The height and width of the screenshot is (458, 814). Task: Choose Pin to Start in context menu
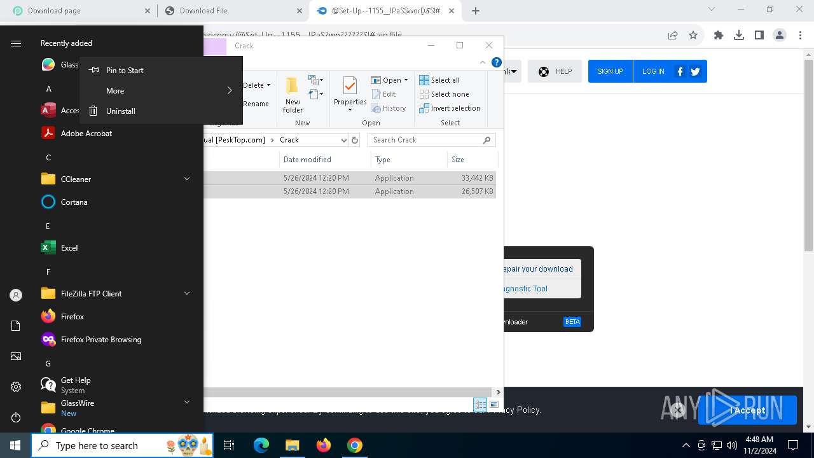pyautogui.click(x=161, y=70)
